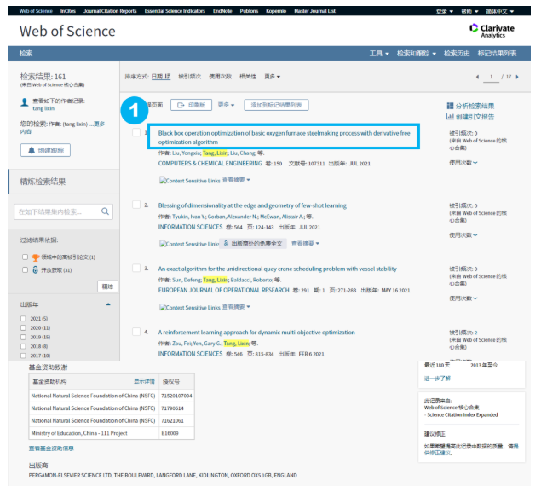
Task: Click 显示详情 in funding table
Action: [x=144, y=381]
